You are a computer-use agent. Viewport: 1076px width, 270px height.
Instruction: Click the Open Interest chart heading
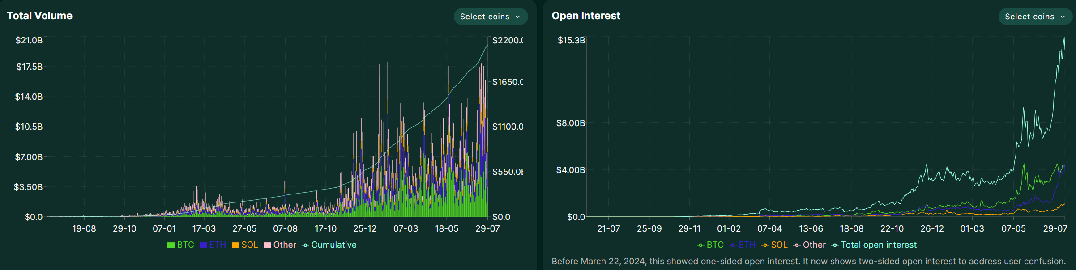point(586,16)
